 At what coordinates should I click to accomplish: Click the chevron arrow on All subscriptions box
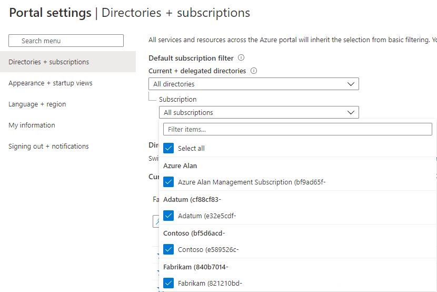351,112
